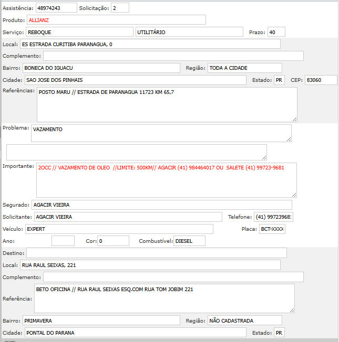Click the Bairro field BONECA DO IGUACU

coord(101,68)
